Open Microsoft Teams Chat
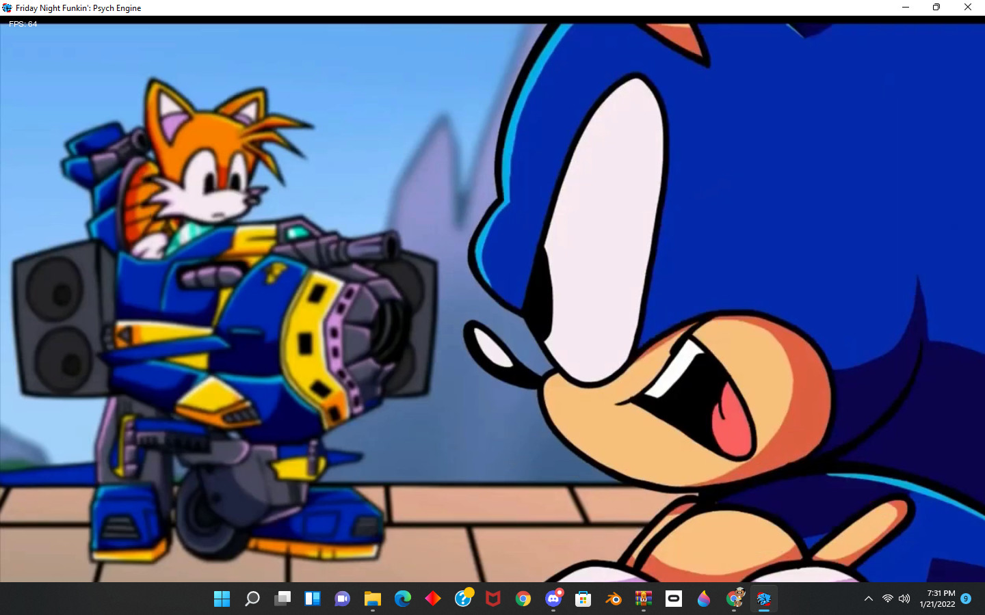This screenshot has height=615, width=985. [x=341, y=599]
